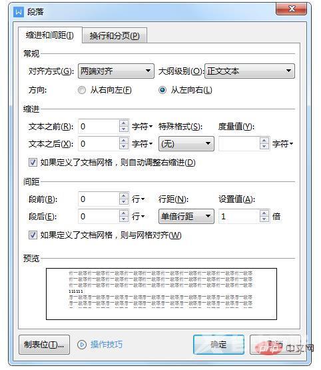Viewport: 321px width, 370px height.
Task: Open 对齐方式 dropdown showing 两端对齐
Action: (x=116, y=71)
